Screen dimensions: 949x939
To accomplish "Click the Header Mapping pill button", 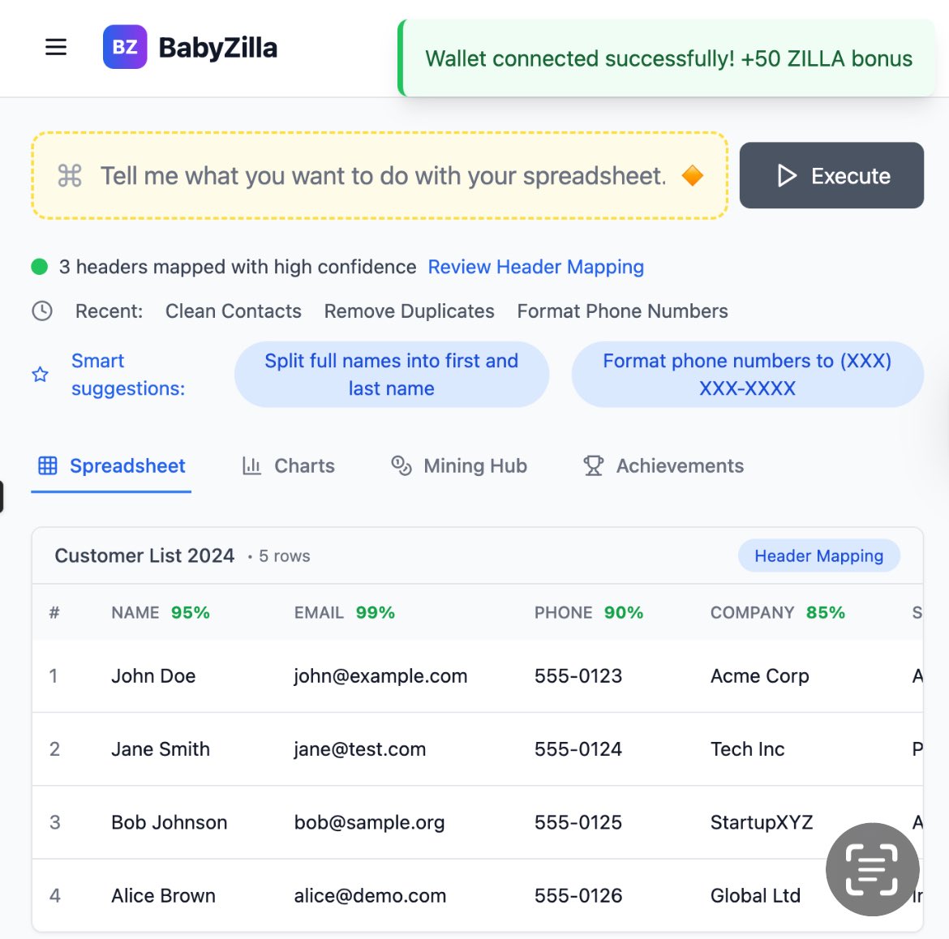I will [x=819, y=555].
